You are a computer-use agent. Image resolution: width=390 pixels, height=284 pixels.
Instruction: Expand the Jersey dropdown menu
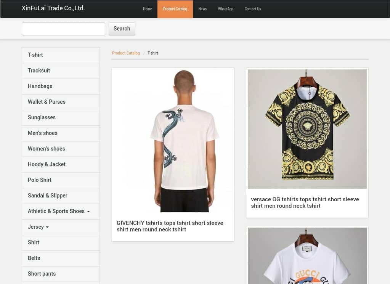click(61, 227)
